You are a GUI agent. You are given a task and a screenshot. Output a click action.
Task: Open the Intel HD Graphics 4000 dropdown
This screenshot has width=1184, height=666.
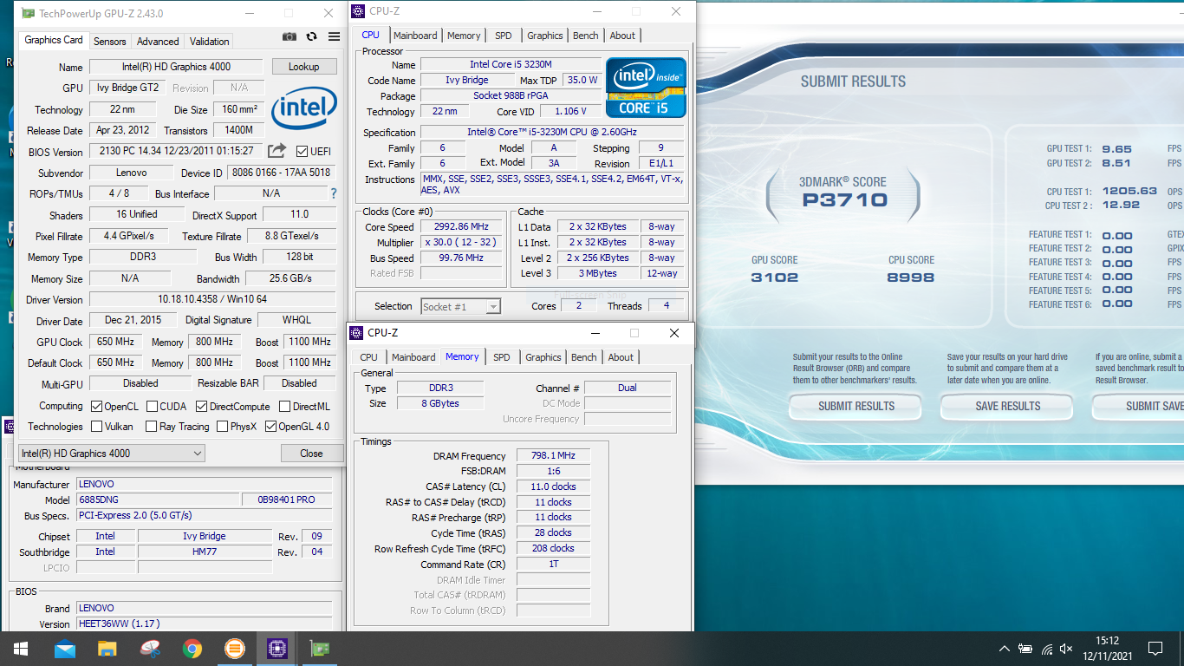click(112, 454)
